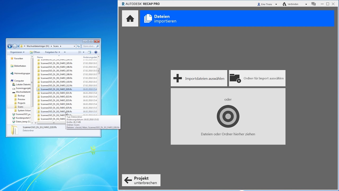339x191 pixels.
Task: Go to ReCap home screen
Action: point(130,19)
